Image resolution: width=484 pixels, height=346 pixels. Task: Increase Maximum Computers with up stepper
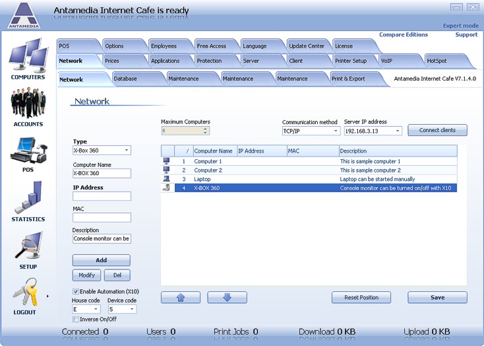coord(205,129)
